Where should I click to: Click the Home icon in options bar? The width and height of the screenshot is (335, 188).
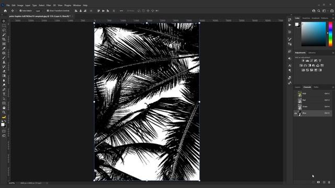pos(5,10)
